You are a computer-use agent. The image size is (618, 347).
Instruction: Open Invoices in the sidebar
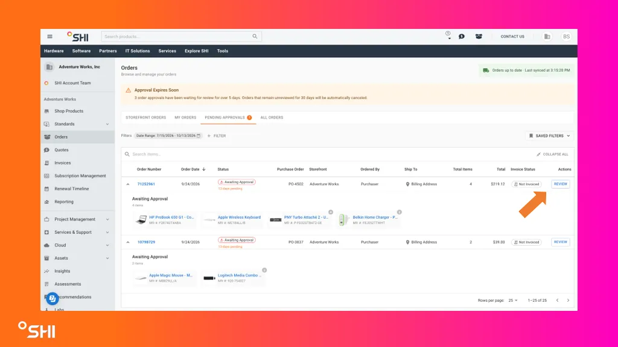[63, 163]
